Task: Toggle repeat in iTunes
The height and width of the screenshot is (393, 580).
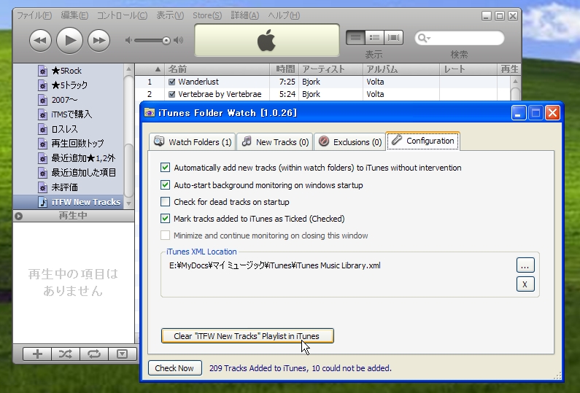Action: click(94, 354)
